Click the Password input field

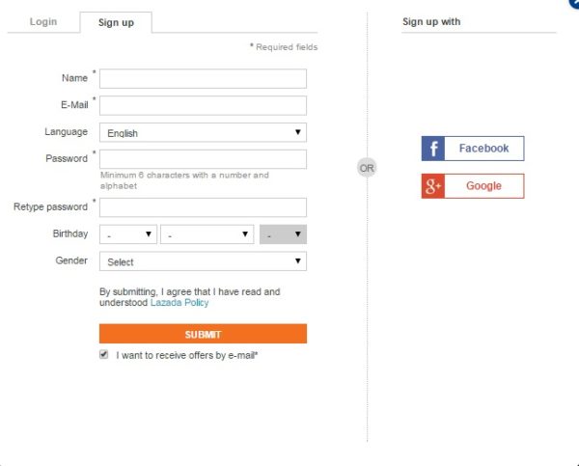pos(203,159)
